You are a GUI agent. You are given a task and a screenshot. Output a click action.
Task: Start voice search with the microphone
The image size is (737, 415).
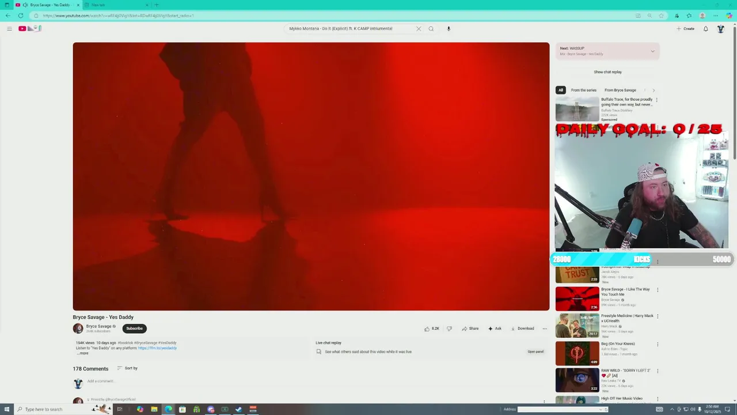[449, 28]
